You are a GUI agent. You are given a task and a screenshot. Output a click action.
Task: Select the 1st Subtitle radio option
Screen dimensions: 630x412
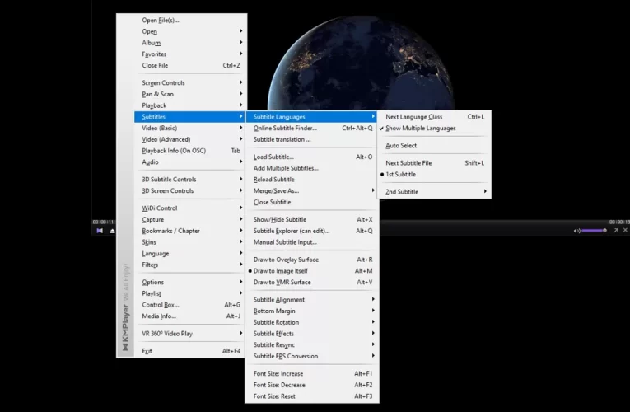coord(401,175)
